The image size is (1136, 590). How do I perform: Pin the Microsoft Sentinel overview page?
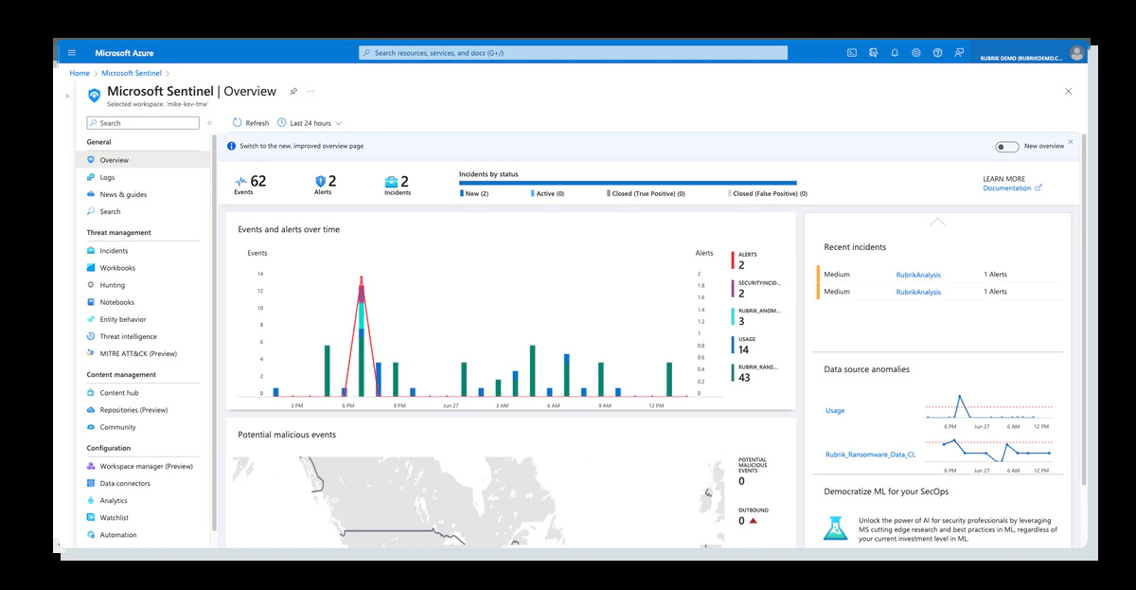click(x=293, y=92)
